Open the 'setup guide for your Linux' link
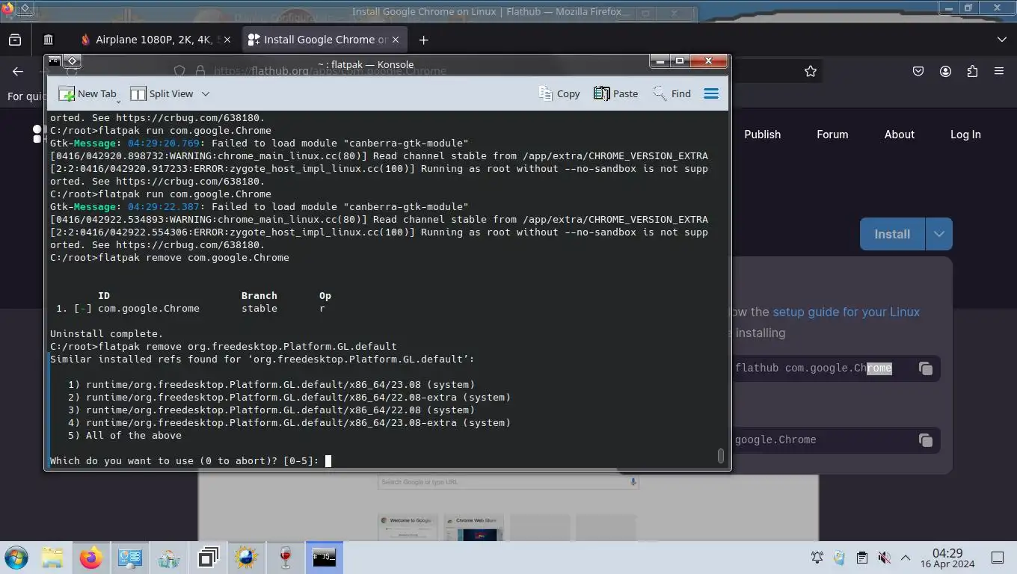Image resolution: width=1017 pixels, height=574 pixels. tap(846, 312)
